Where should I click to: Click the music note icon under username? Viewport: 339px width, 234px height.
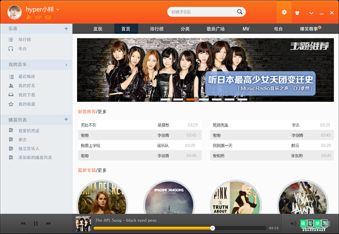tap(28, 17)
